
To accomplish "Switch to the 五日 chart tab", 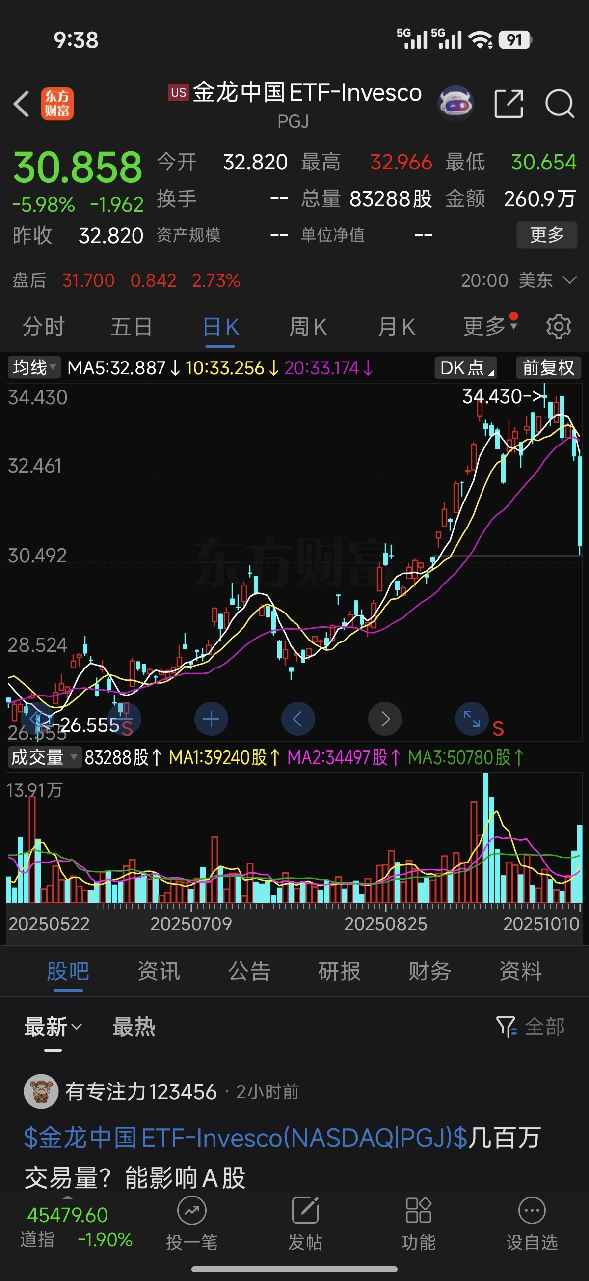I will tap(131, 327).
